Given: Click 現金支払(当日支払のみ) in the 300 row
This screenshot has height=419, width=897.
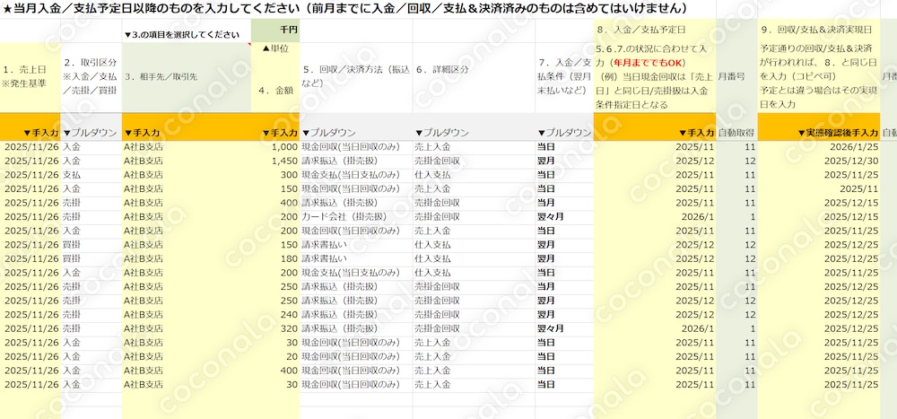Looking at the screenshot, I should (356, 175).
